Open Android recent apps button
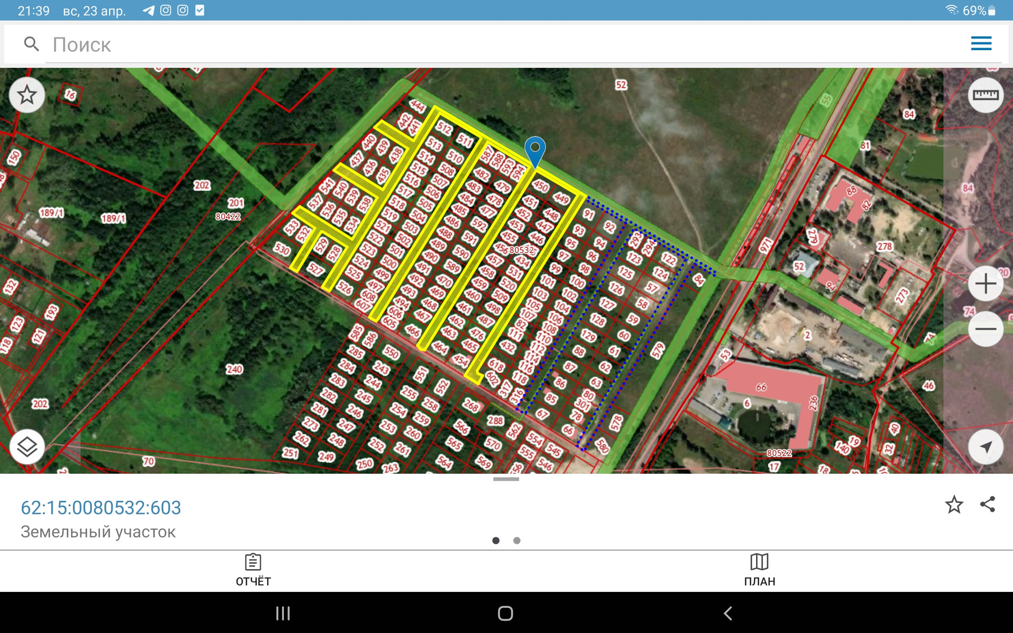Image resolution: width=1013 pixels, height=633 pixels. point(283,613)
